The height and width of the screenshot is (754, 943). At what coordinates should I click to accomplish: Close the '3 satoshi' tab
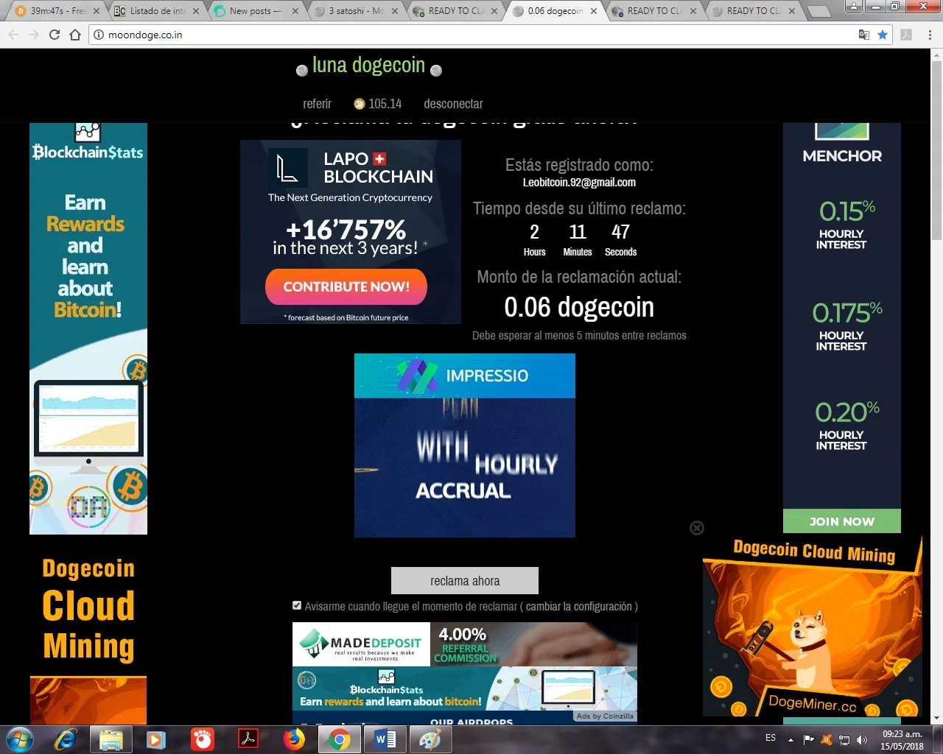pyautogui.click(x=395, y=11)
